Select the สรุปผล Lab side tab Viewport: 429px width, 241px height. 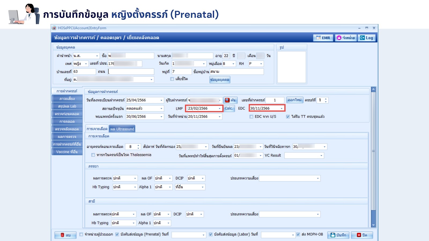(67, 106)
